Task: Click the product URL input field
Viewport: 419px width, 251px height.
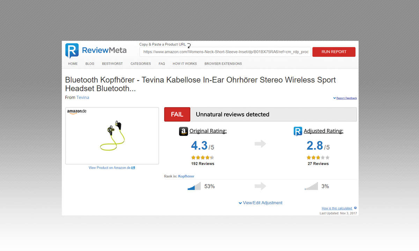Action: tap(225, 52)
